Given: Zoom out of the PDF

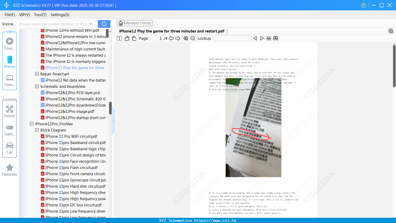Looking at the screenshot, I should coord(193,38).
